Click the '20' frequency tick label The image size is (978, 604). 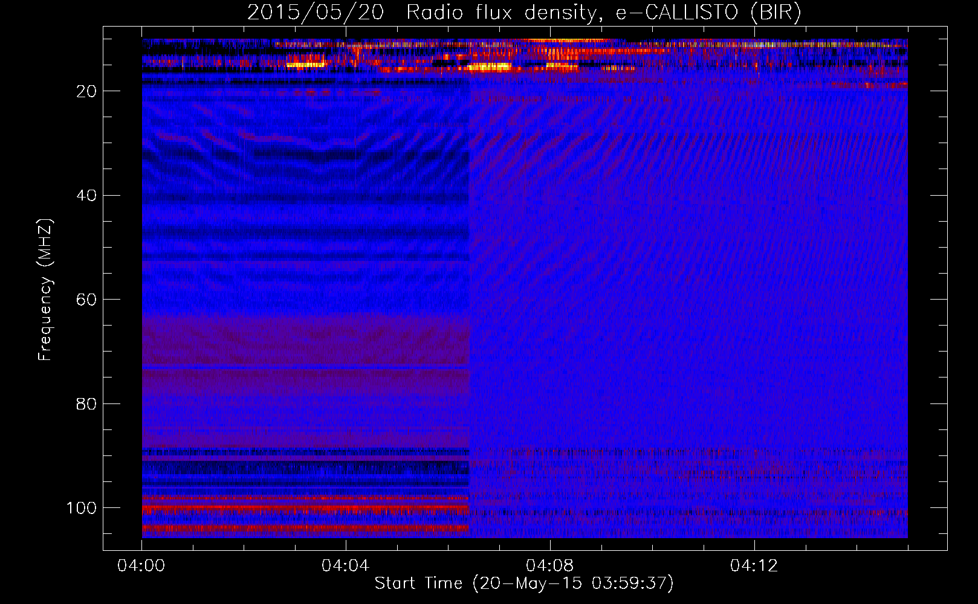[86, 91]
